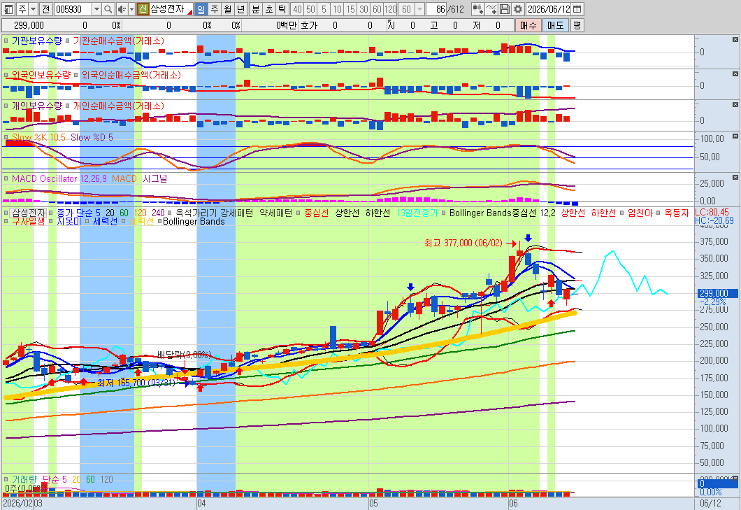This screenshot has height=510, width=741.
Task: Click the panel toggle icon at top-left
Action: point(8,9)
